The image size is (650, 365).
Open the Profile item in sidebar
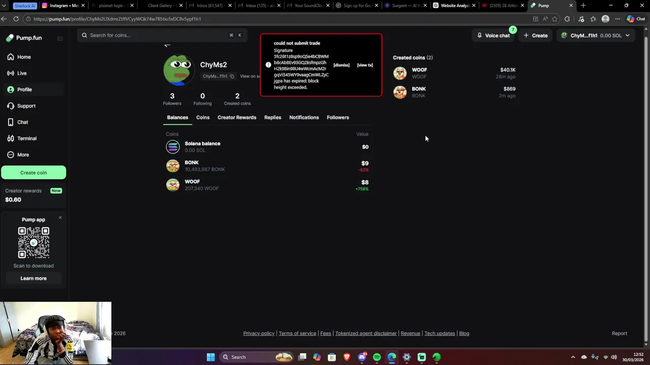[34, 90]
